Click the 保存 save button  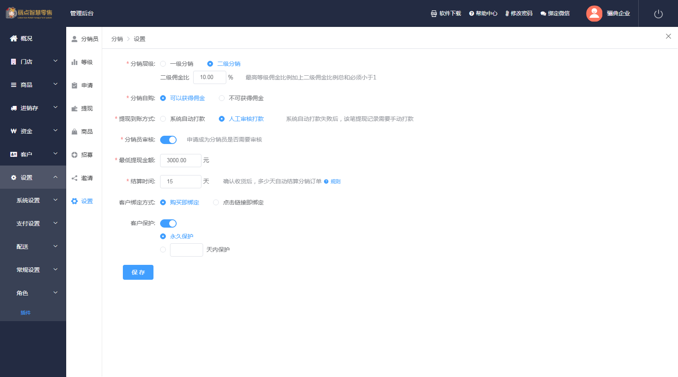[138, 272]
